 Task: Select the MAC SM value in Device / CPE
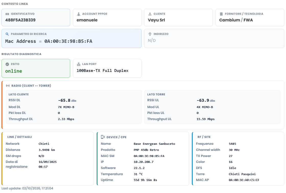[x=149, y=156]
